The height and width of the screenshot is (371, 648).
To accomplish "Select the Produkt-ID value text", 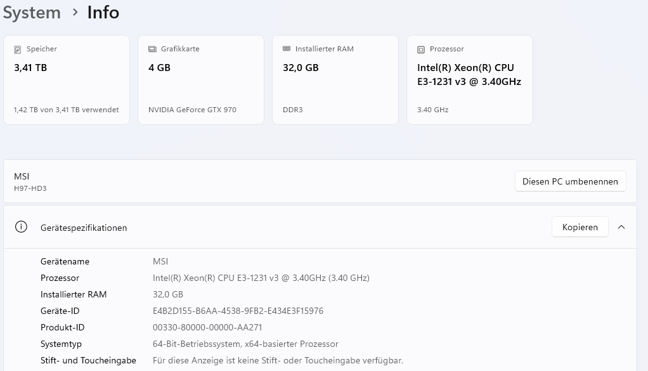I will click(x=207, y=327).
